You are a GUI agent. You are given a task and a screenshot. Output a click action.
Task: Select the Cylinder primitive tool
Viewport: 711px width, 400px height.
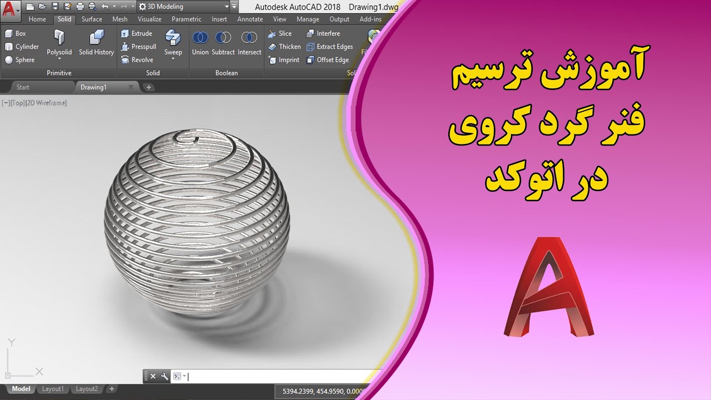pyautogui.click(x=22, y=47)
